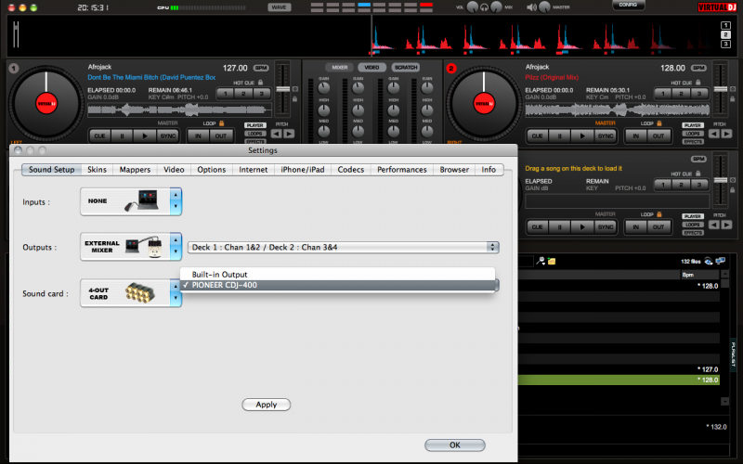
Task: Nudge deck 1 pitch right arrow
Action: (289, 134)
